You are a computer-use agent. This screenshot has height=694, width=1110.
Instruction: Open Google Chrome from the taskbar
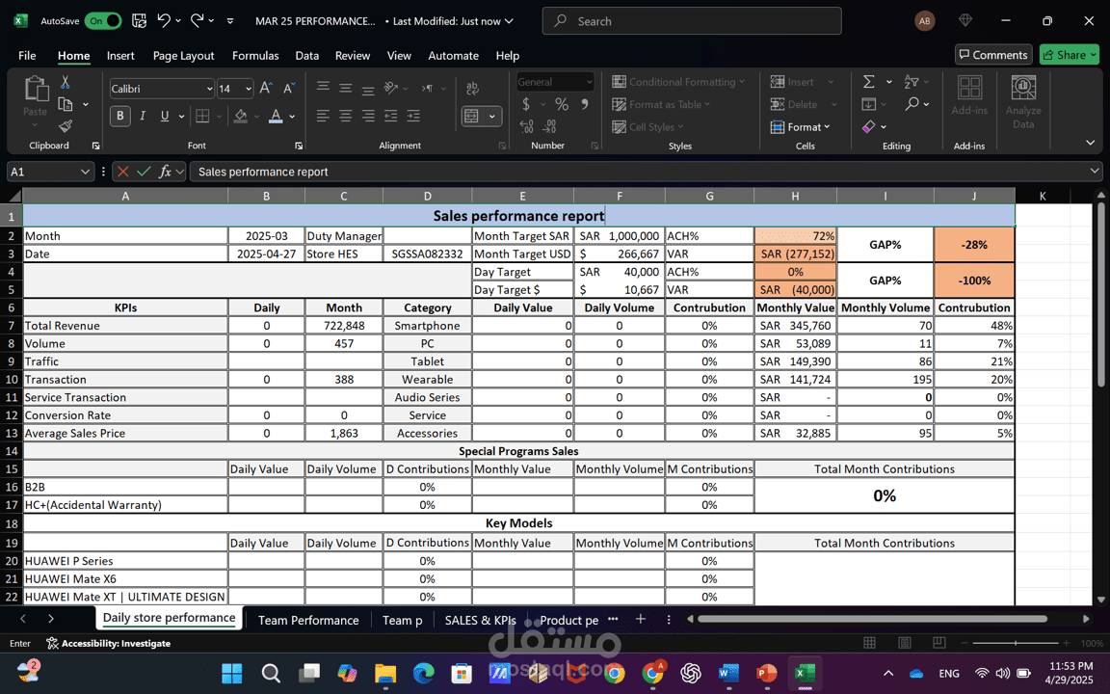pyautogui.click(x=614, y=673)
